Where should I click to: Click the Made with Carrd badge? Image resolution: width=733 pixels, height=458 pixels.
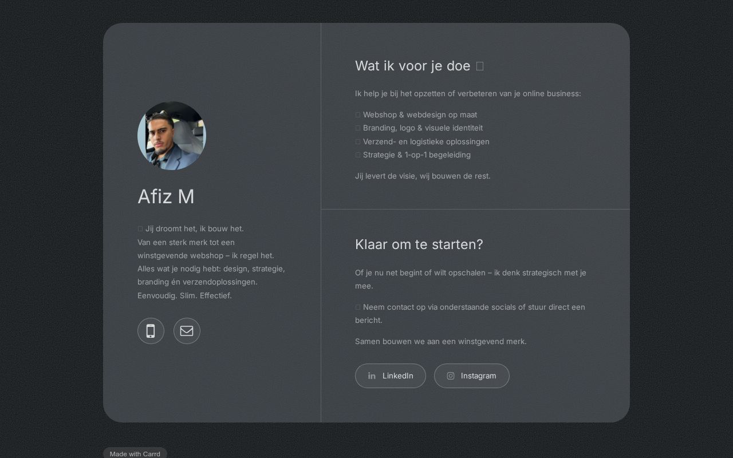click(135, 453)
